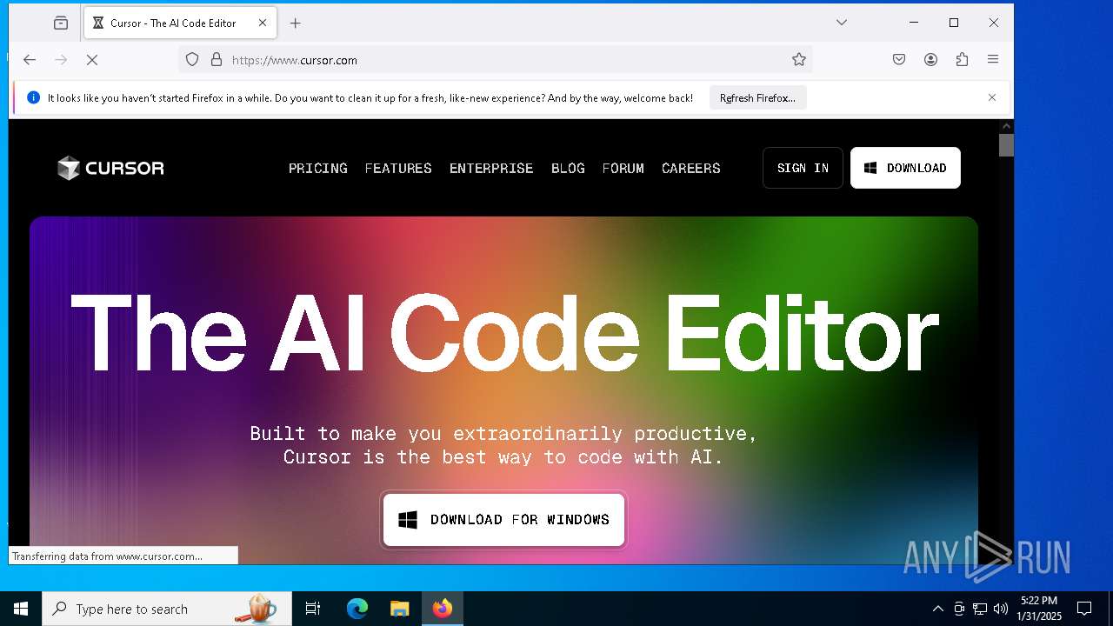Open Task View on the taskbar
Screen dimensions: 1113x626
pyautogui.click(x=313, y=609)
